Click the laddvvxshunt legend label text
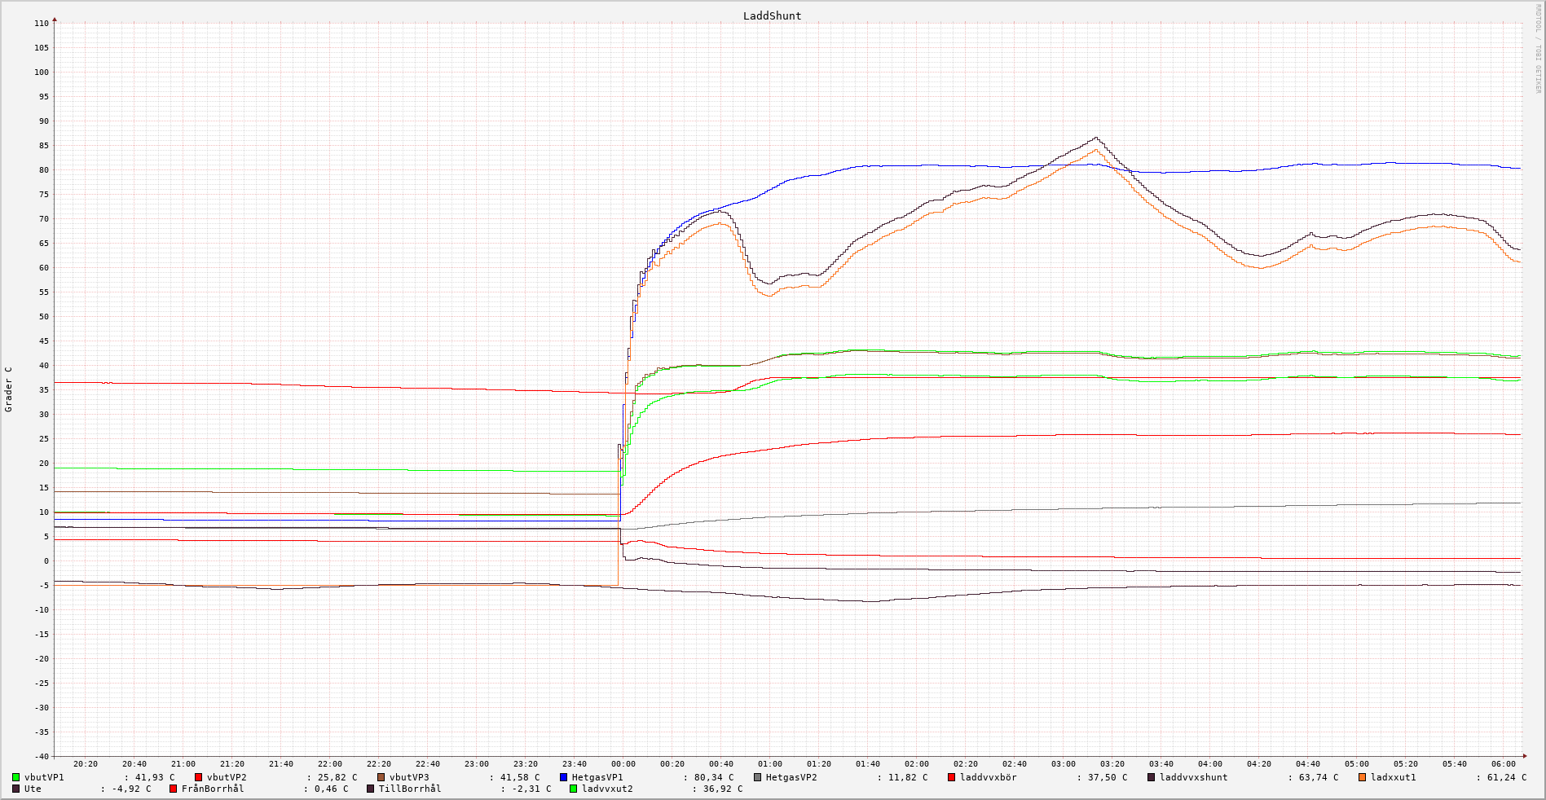 coord(1193,777)
